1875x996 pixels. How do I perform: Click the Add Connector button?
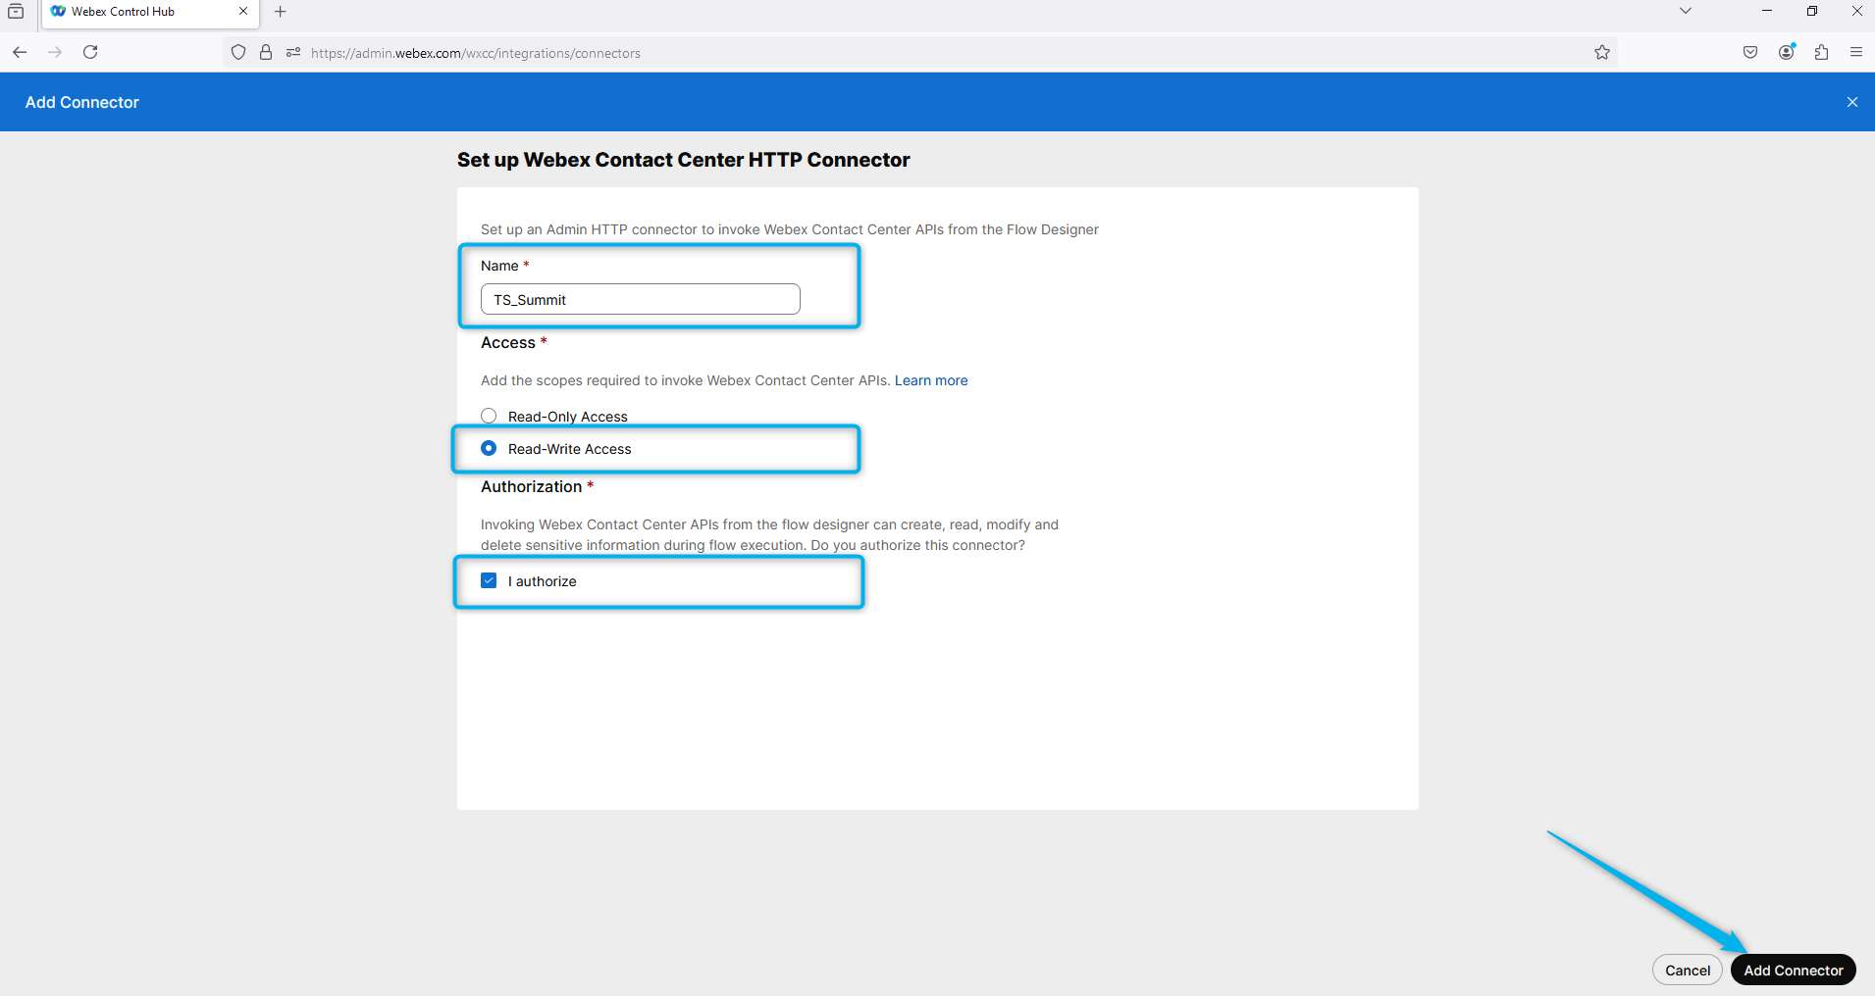1794,971
